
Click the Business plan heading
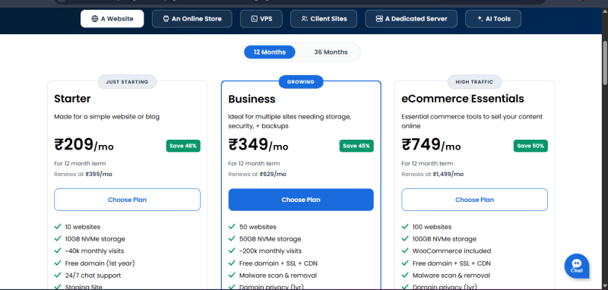click(252, 99)
